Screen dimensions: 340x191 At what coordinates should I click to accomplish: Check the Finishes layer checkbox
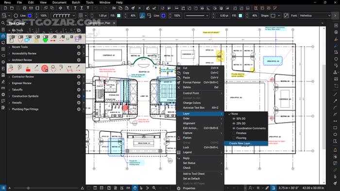tap(234, 133)
